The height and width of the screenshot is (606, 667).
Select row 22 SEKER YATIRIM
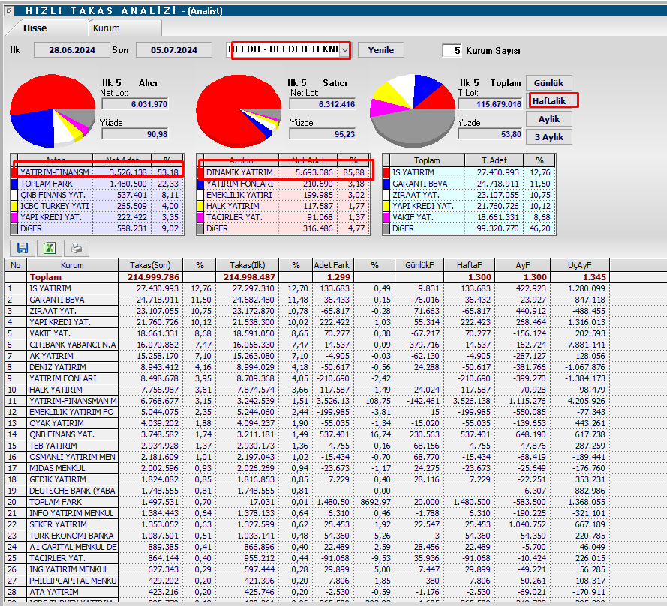tap(307, 524)
